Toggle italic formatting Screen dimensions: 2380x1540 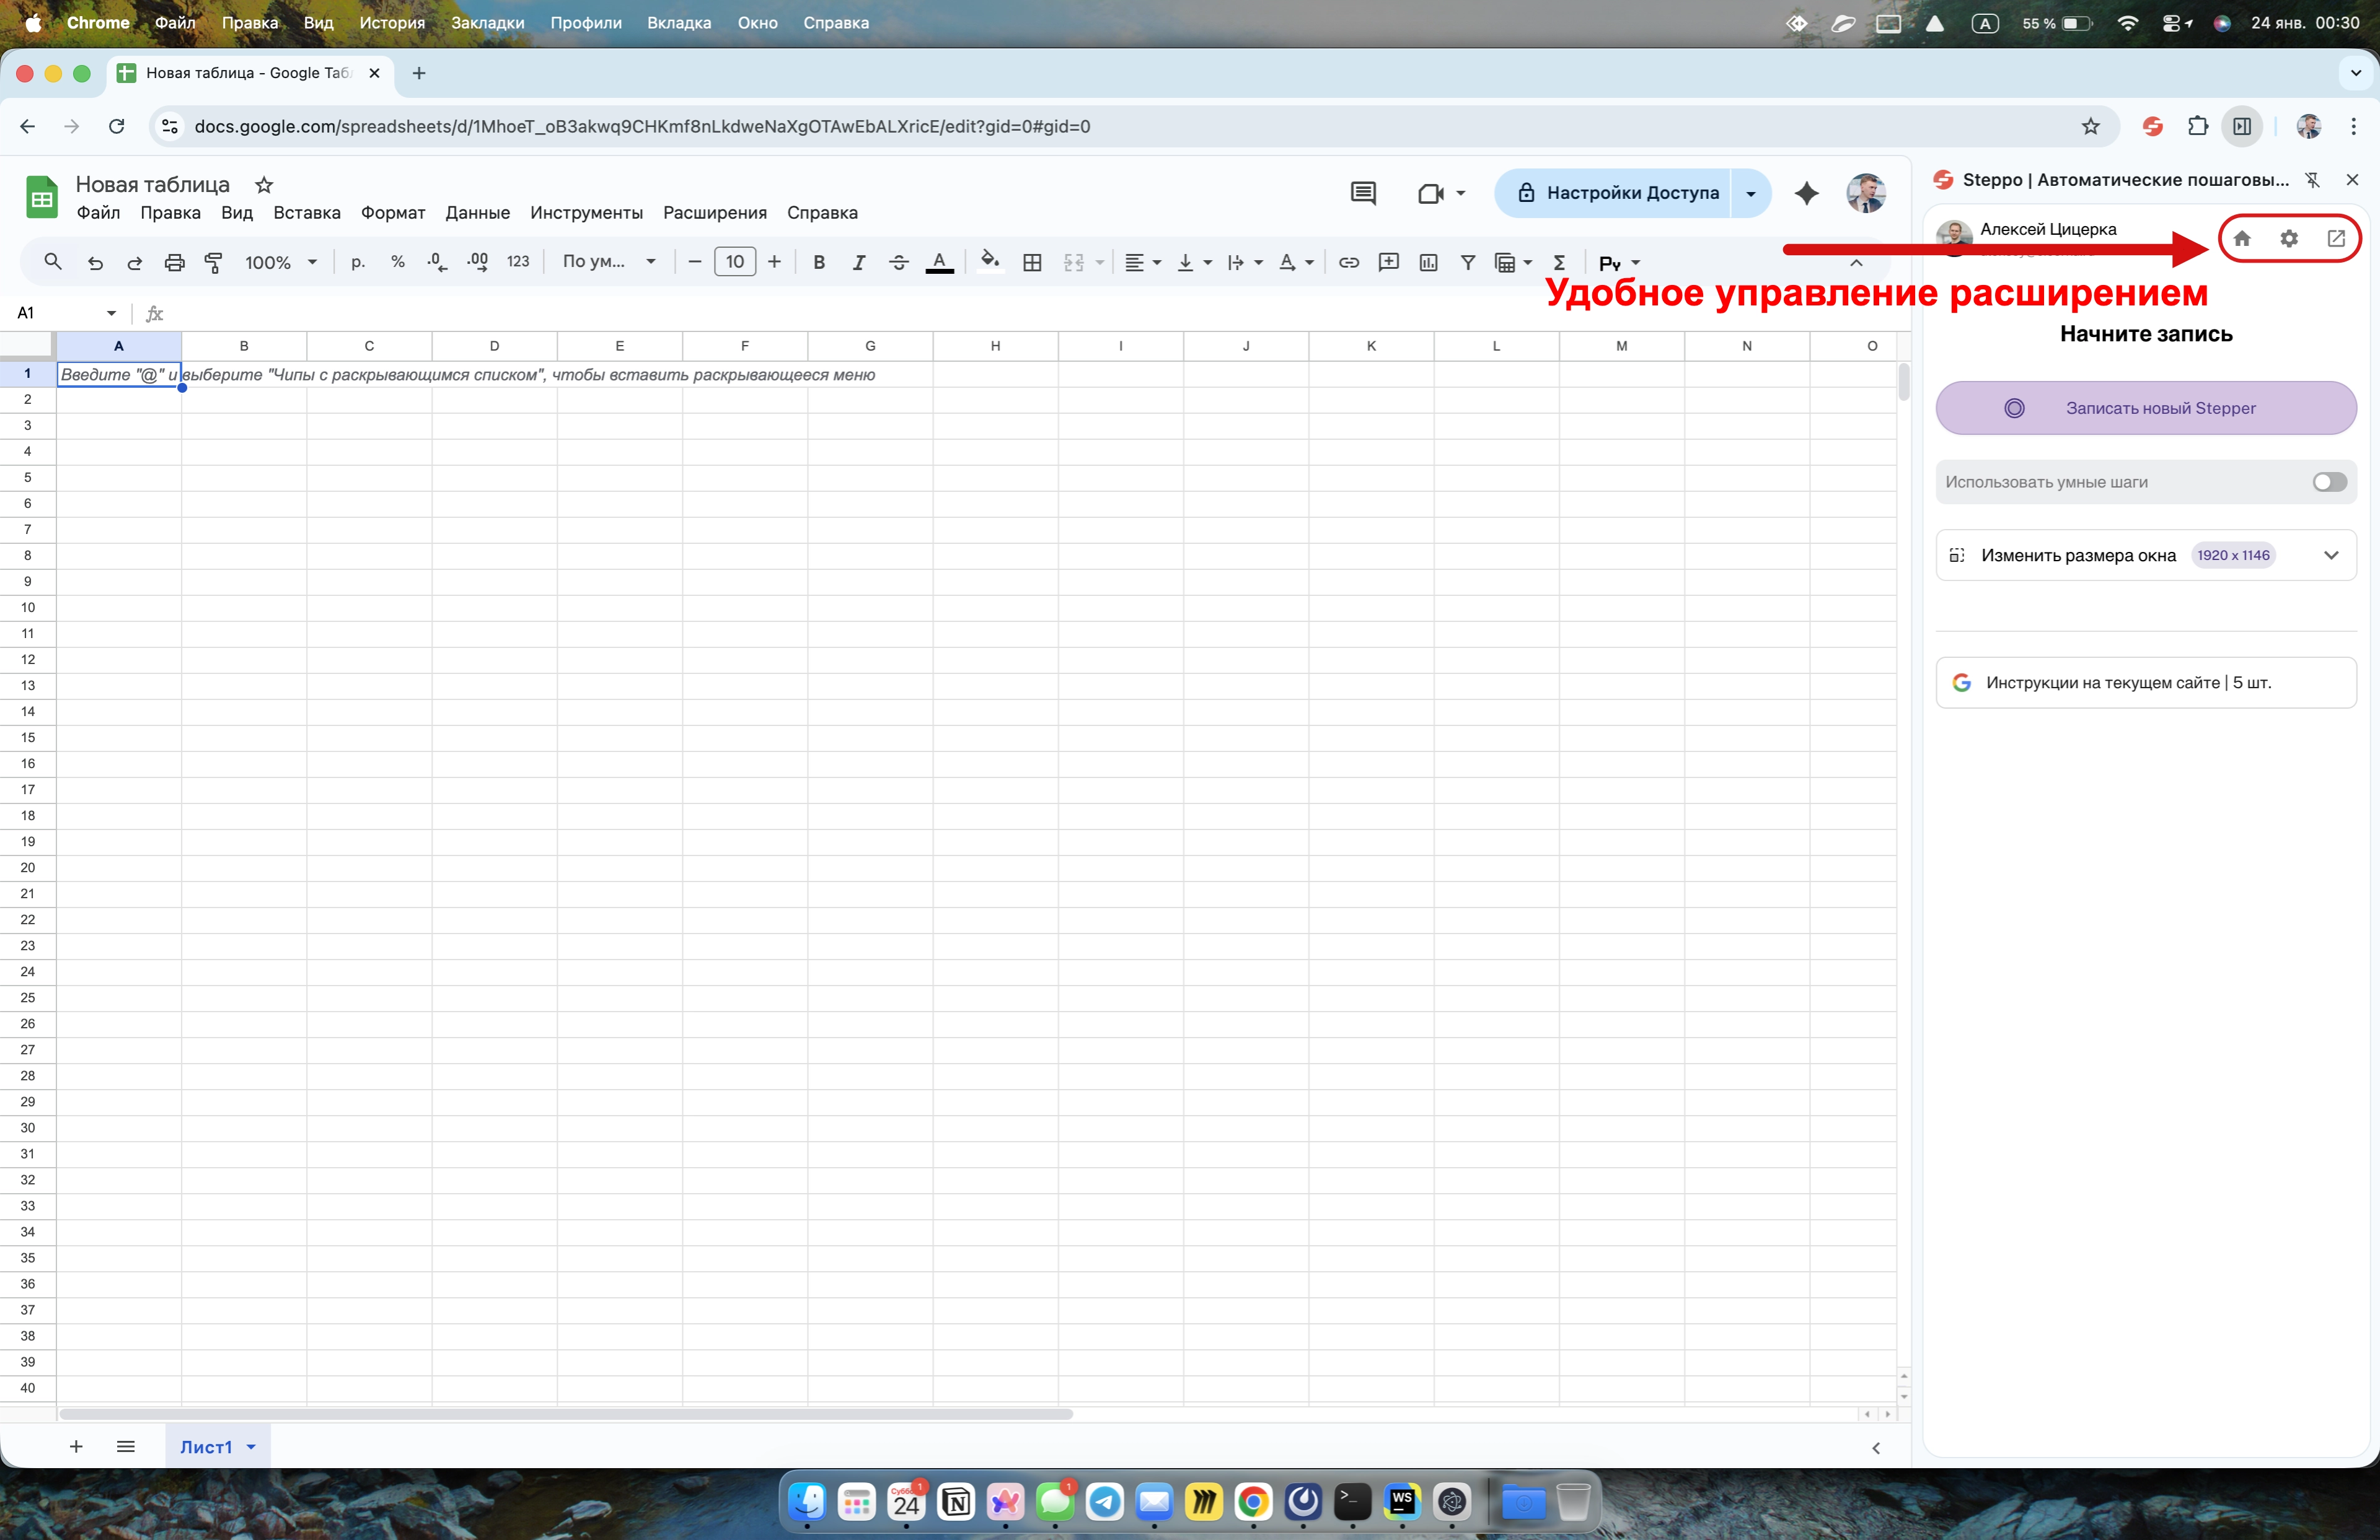[x=858, y=263]
